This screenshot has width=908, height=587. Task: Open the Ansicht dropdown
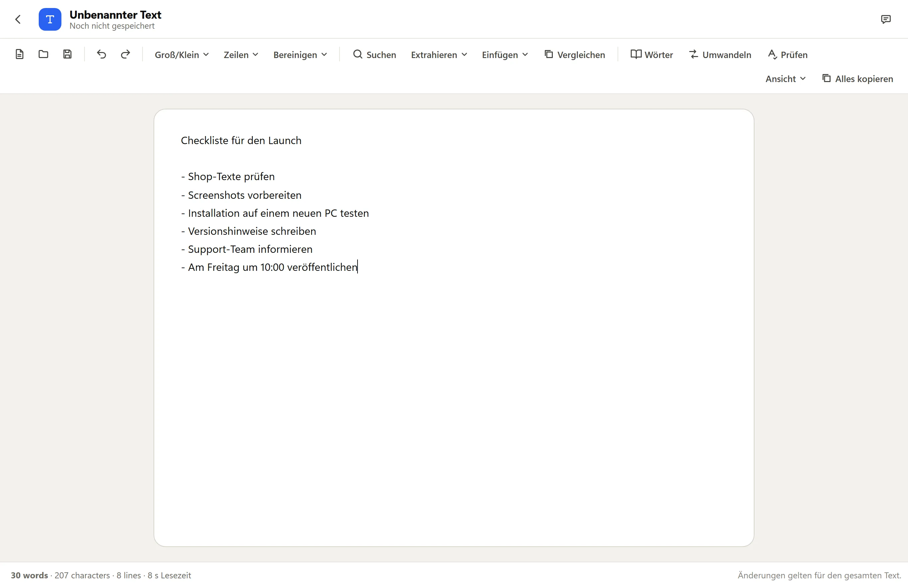(x=786, y=79)
